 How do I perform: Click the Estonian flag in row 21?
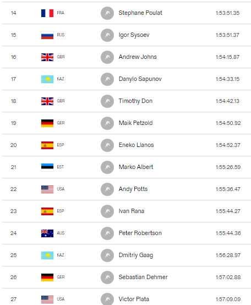(x=47, y=167)
